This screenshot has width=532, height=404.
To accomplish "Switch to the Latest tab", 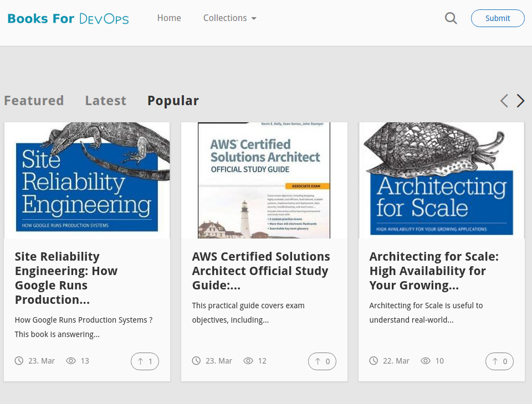I will 105,100.
